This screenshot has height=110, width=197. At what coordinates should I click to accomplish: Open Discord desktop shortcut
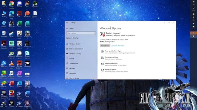point(19,4)
